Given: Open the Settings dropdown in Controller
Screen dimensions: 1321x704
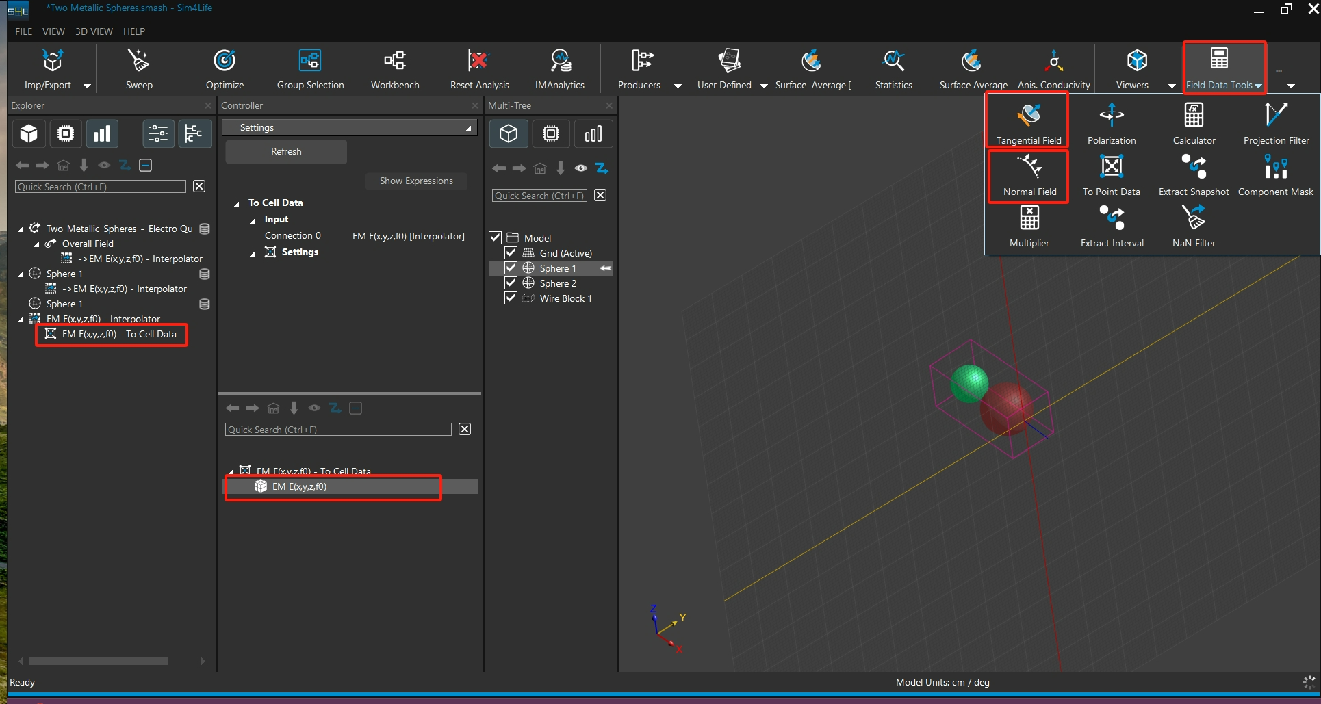Looking at the screenshot, I should tap(349, 128).
